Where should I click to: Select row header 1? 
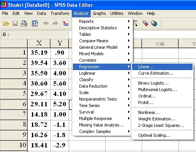14,53
